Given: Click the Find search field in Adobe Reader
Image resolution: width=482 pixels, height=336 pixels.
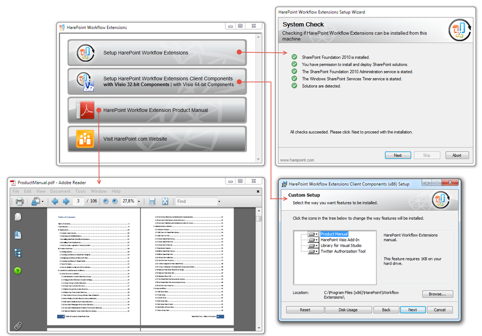Looking at the screenshot, I should click(x=196, y=201).
